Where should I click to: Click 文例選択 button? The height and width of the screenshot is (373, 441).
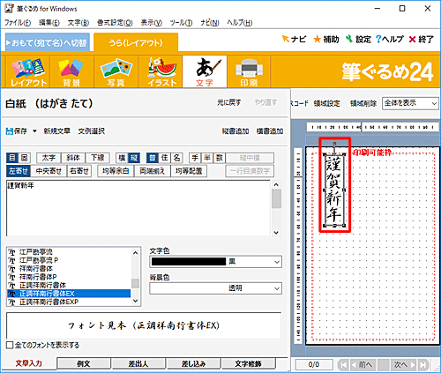click(92, 131)
